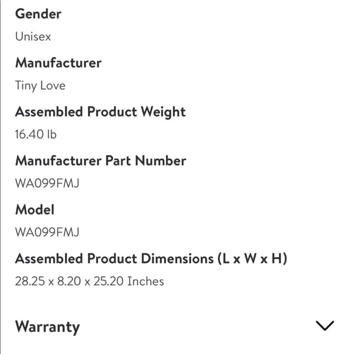Click the word Number in the Part Number heading
The width and height of the screenshot is (354, 354).
click(161, 161)
